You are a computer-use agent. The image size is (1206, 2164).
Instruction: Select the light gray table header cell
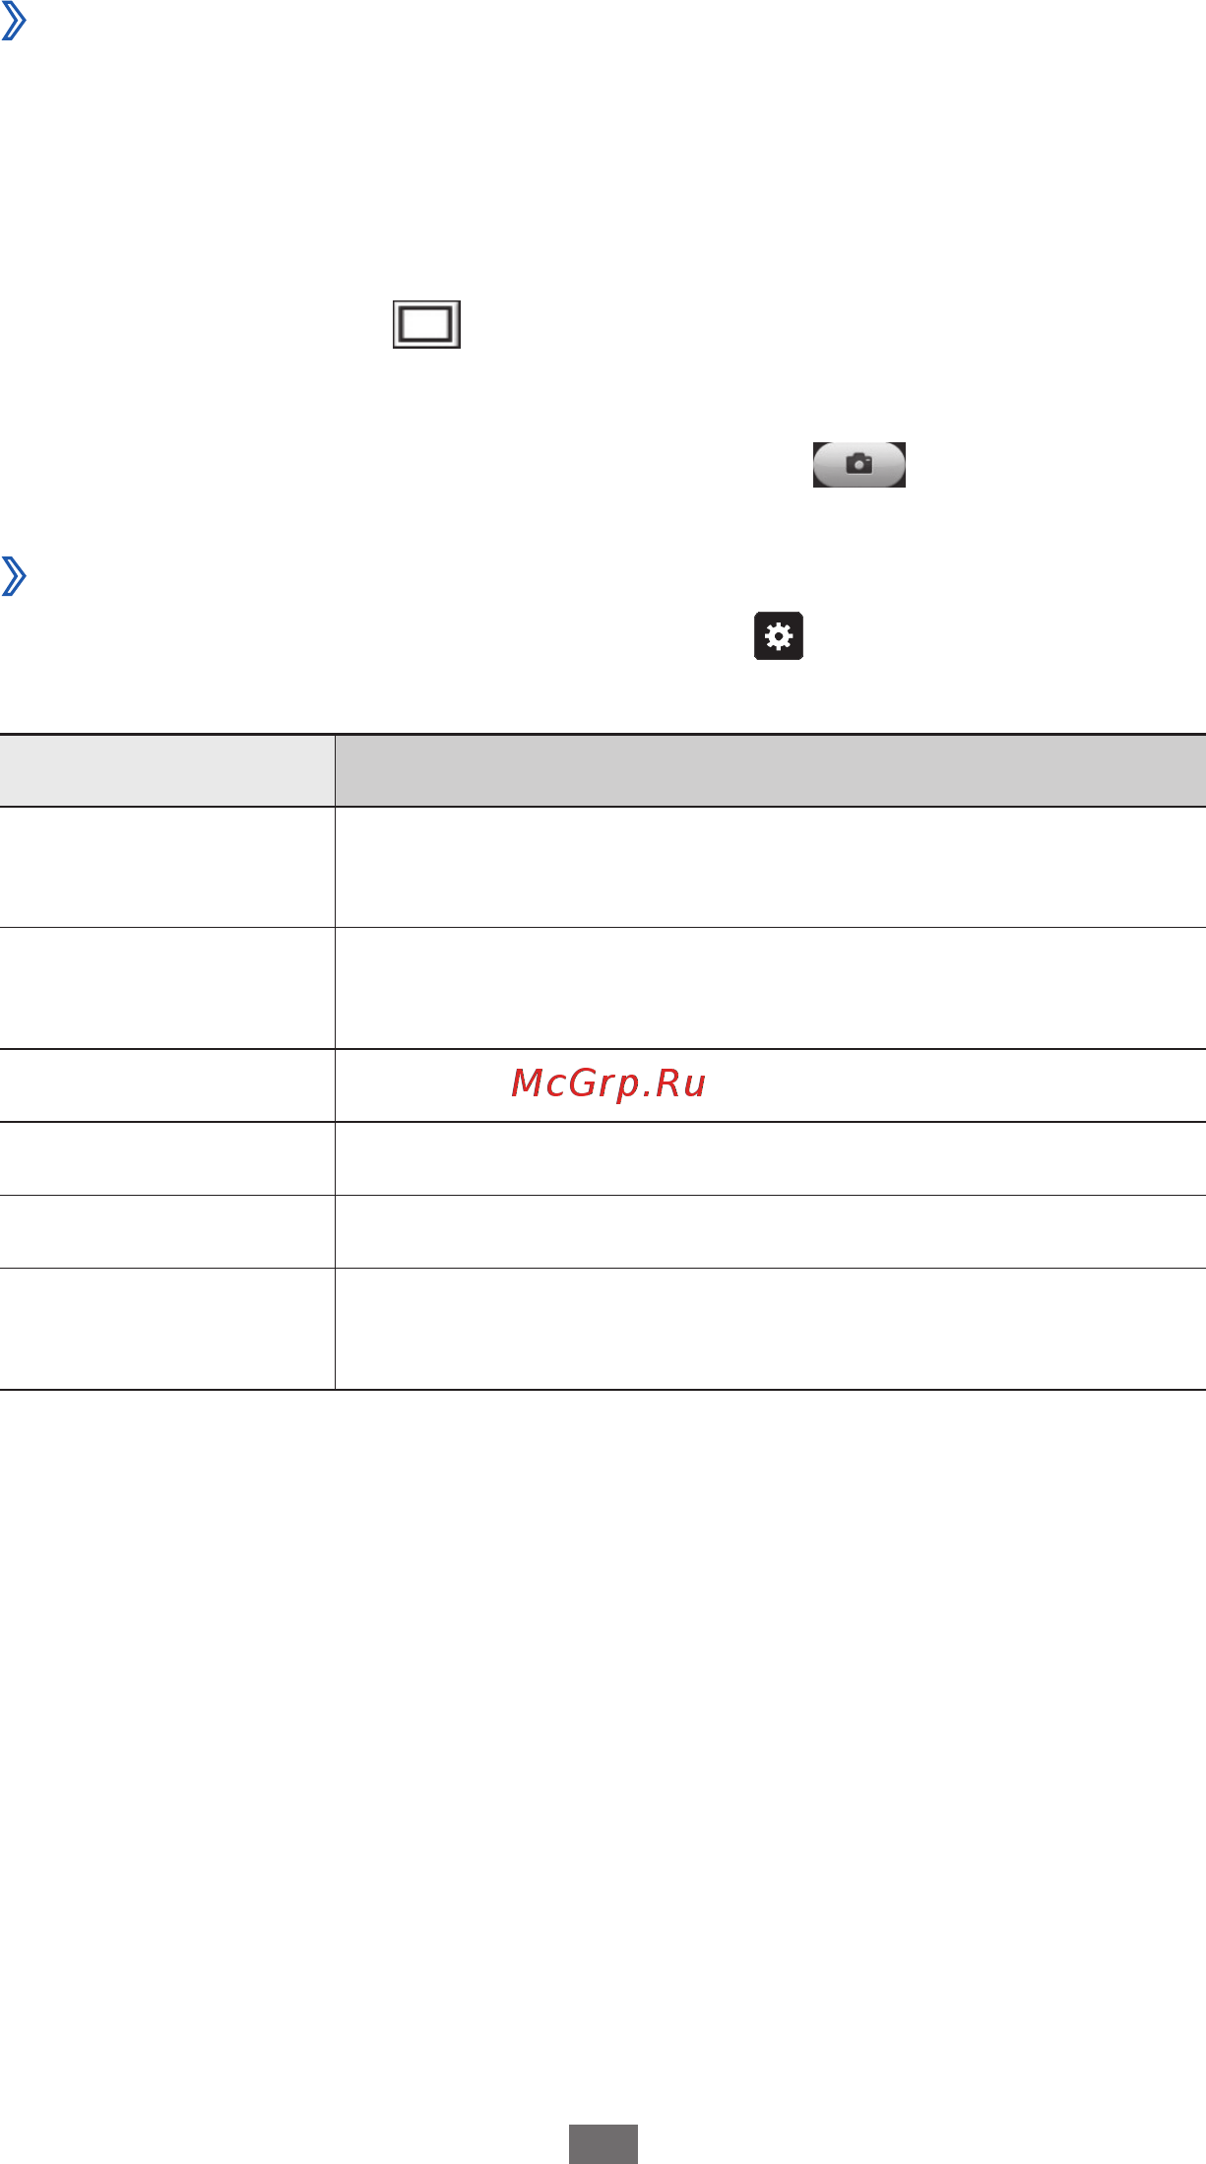pos(167,771)
